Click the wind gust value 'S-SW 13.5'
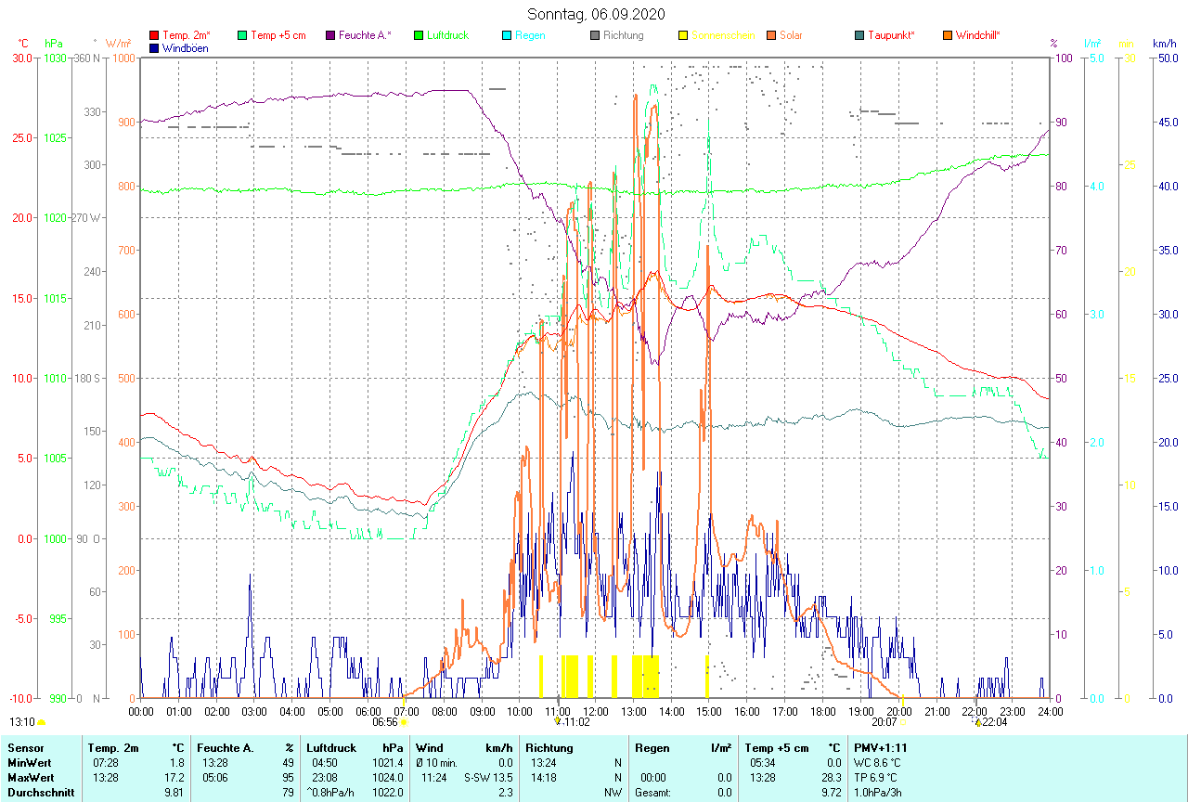This screenshot has height=802, width=1188. (x=488, y=777)
